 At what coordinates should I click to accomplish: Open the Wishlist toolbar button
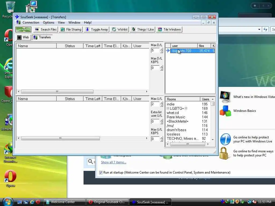(x=120, y=30)
